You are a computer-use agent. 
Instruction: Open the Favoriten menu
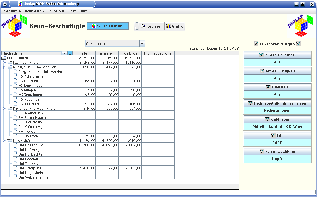[x=56, y=11]
